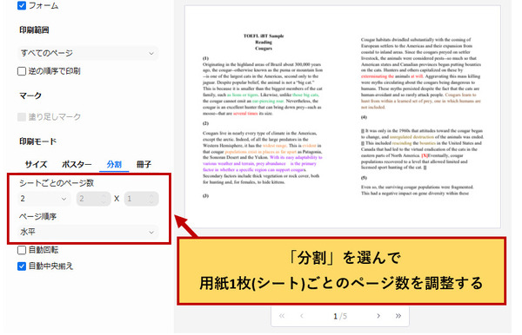Toggle the 塗り足しマーク checkbox
The width and height of the screenshot is (522, 335).
pyautogui.click(x=22, y=117)
